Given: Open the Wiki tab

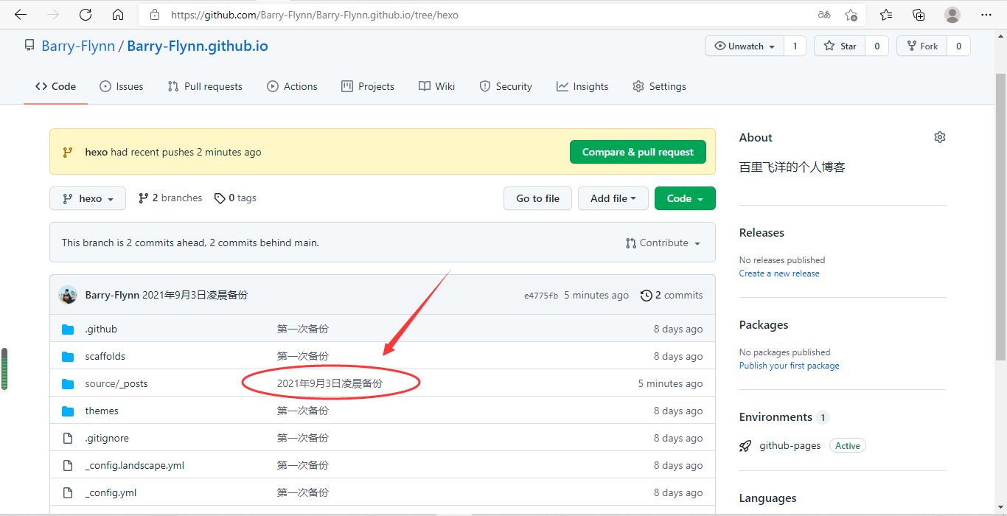Looking at the screenshot, I should click(x=436, y=86).
